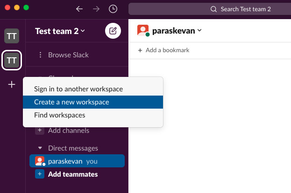This screenshot has height=193, width=291.
Task: Click the plus icon beside Add a bookmark
Action: pyautogui.click(x=140, y=50)
